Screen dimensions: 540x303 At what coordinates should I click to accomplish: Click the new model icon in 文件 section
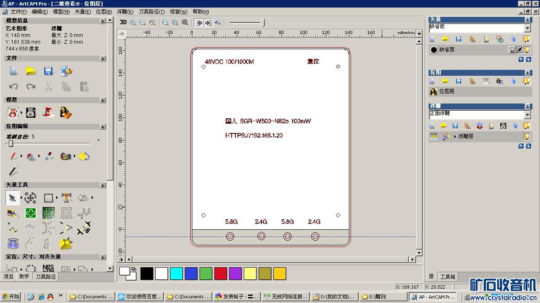13,71
